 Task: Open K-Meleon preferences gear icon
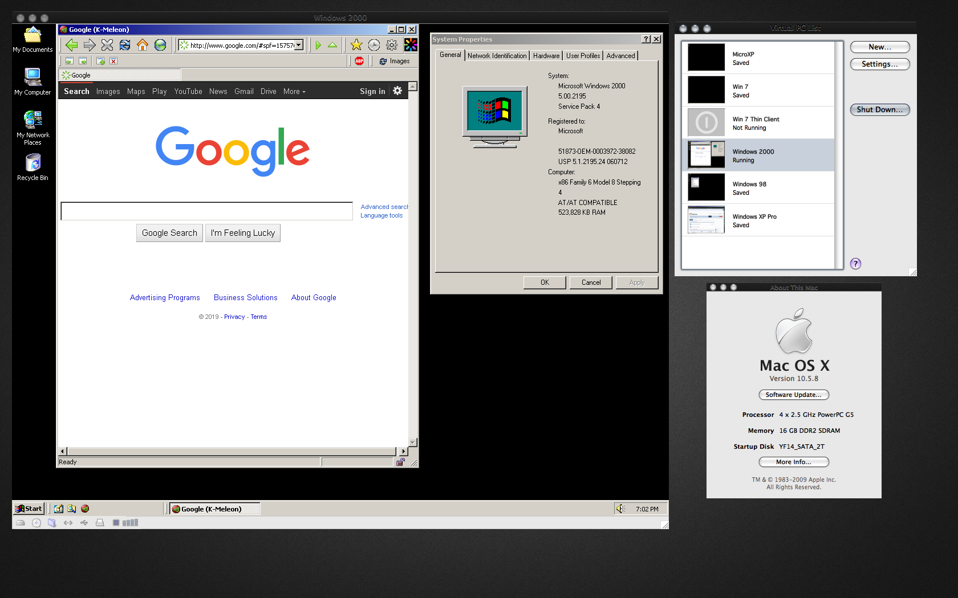tap(392, 45)
